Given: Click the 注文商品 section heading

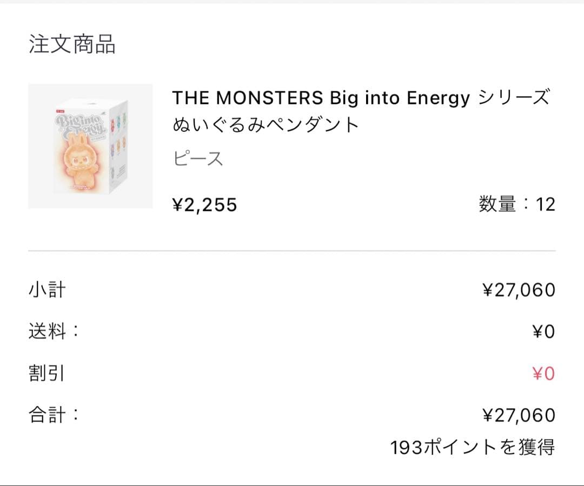Looking at the screenshot, I should (x=72, y=44).
